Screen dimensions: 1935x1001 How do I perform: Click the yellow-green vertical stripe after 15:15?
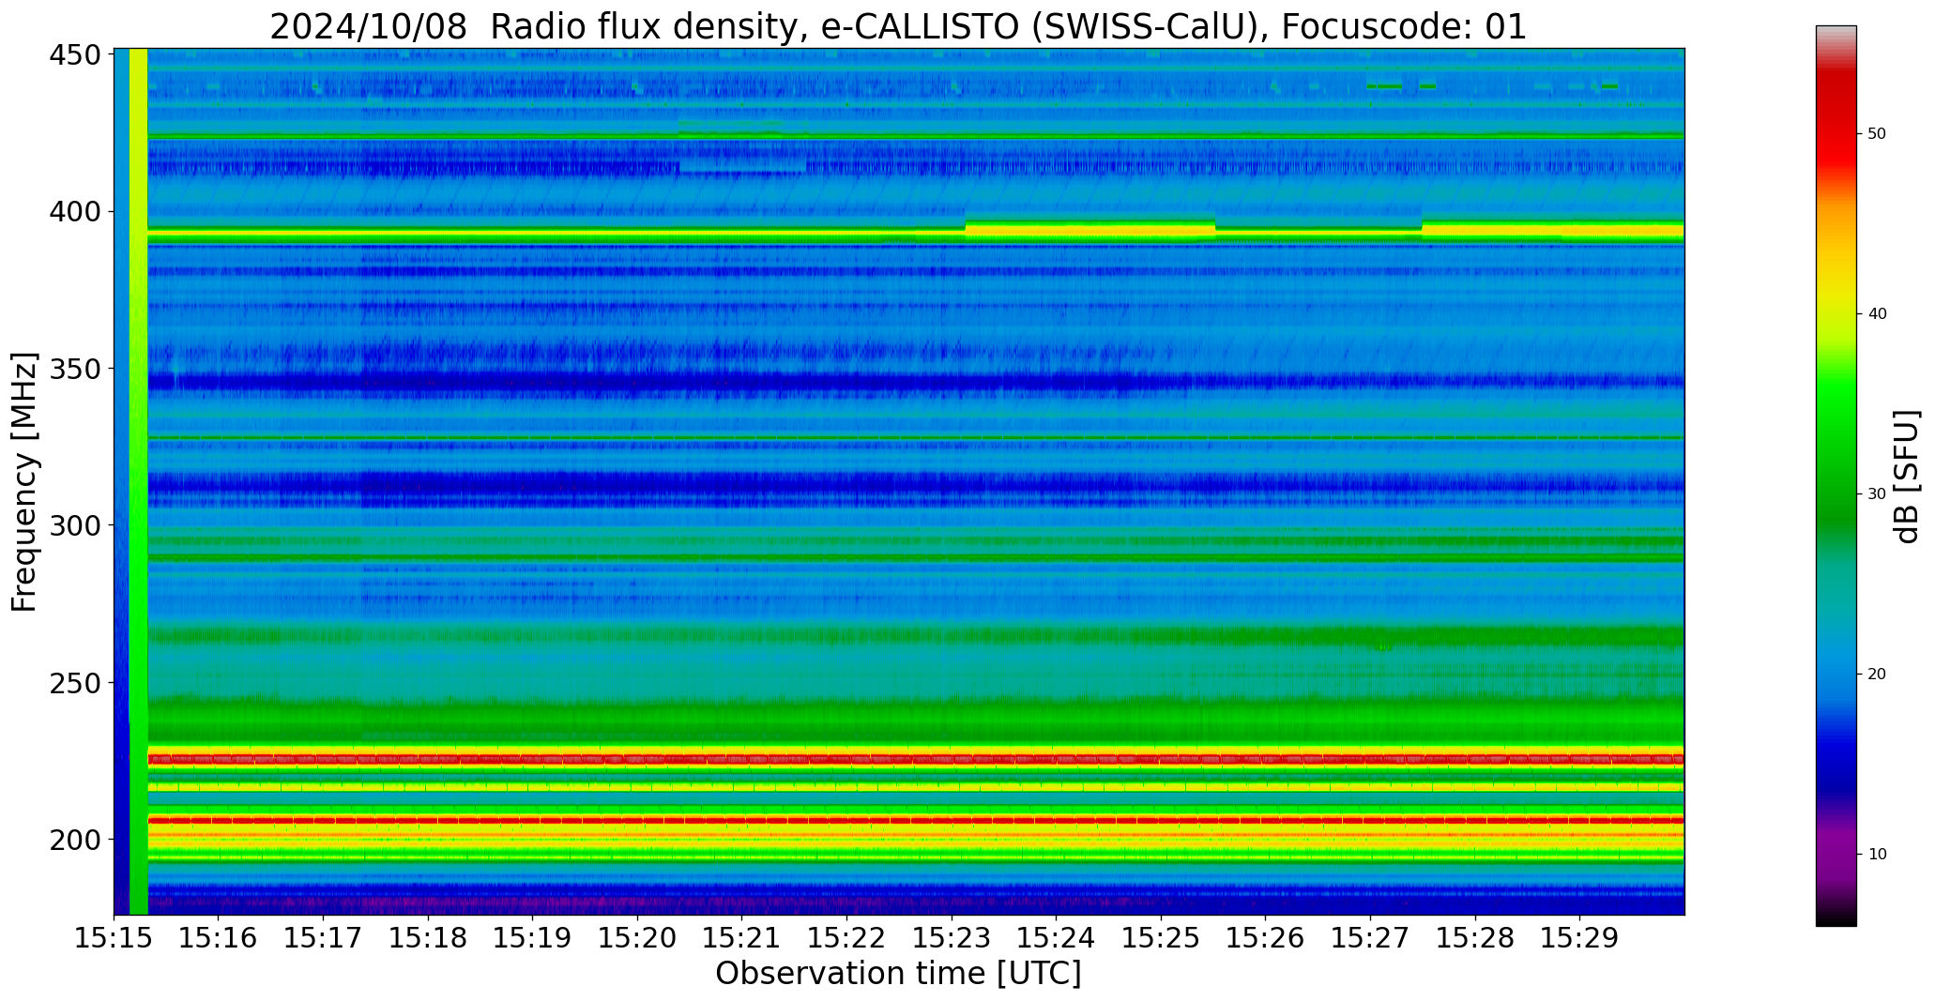click(138, 481)
